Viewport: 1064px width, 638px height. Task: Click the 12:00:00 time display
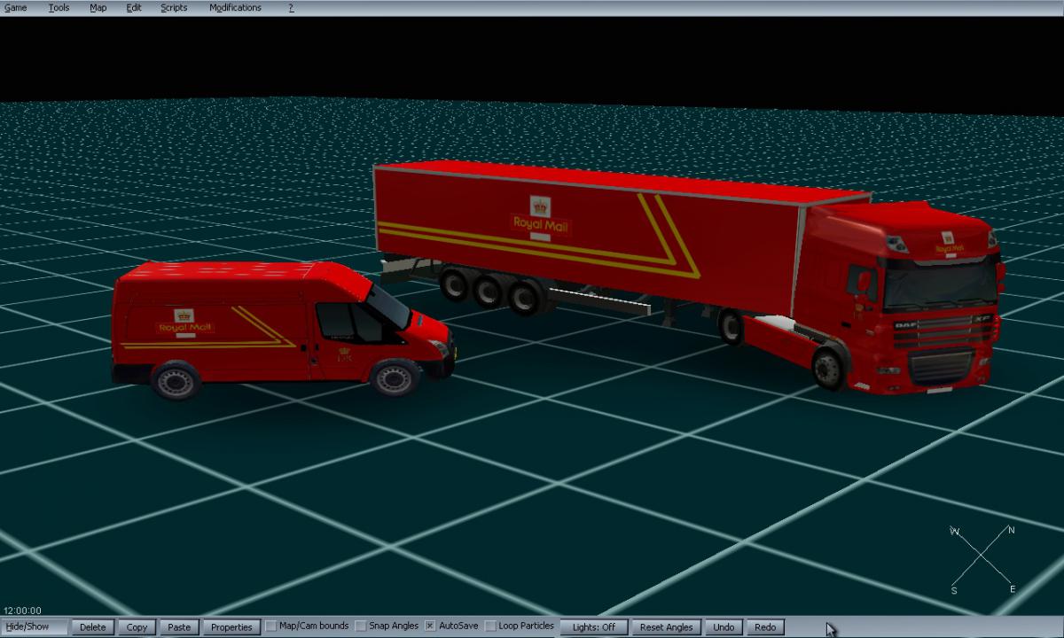(22, 611)
